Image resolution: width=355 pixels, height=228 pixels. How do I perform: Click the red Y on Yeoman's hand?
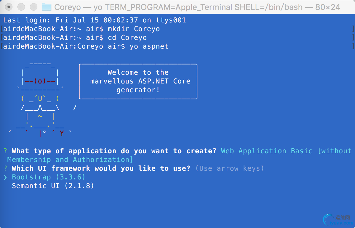pyautogui.click(x=62, y=134)
